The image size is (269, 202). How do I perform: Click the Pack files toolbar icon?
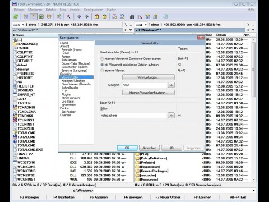coord(97,17)
